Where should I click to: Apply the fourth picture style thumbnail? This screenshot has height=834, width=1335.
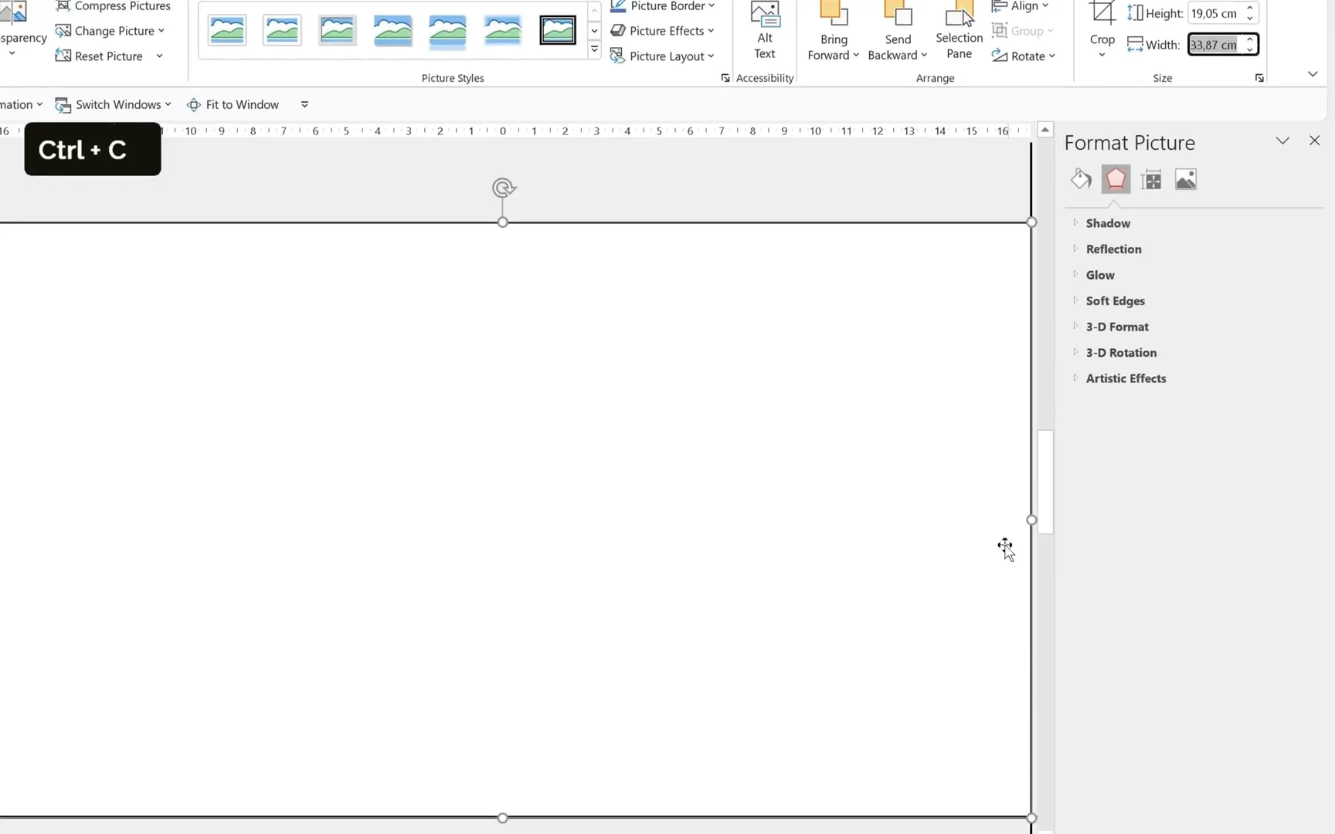click(392, 30)
